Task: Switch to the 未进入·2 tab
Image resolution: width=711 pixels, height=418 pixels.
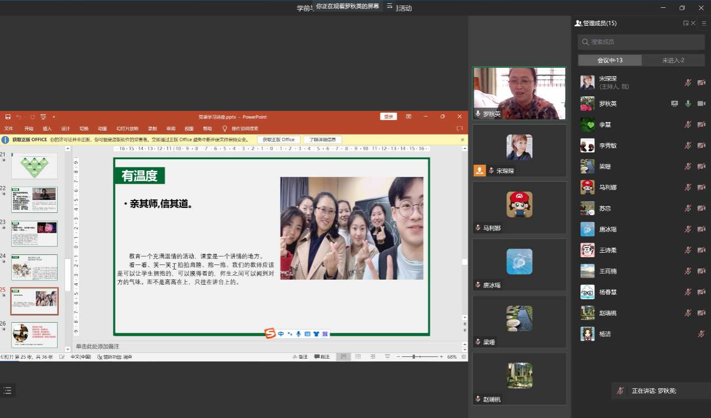Action: (673, 61)
